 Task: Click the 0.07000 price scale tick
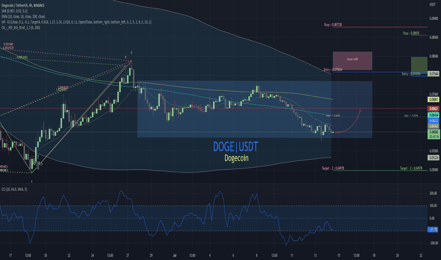[x=434, y=94]
